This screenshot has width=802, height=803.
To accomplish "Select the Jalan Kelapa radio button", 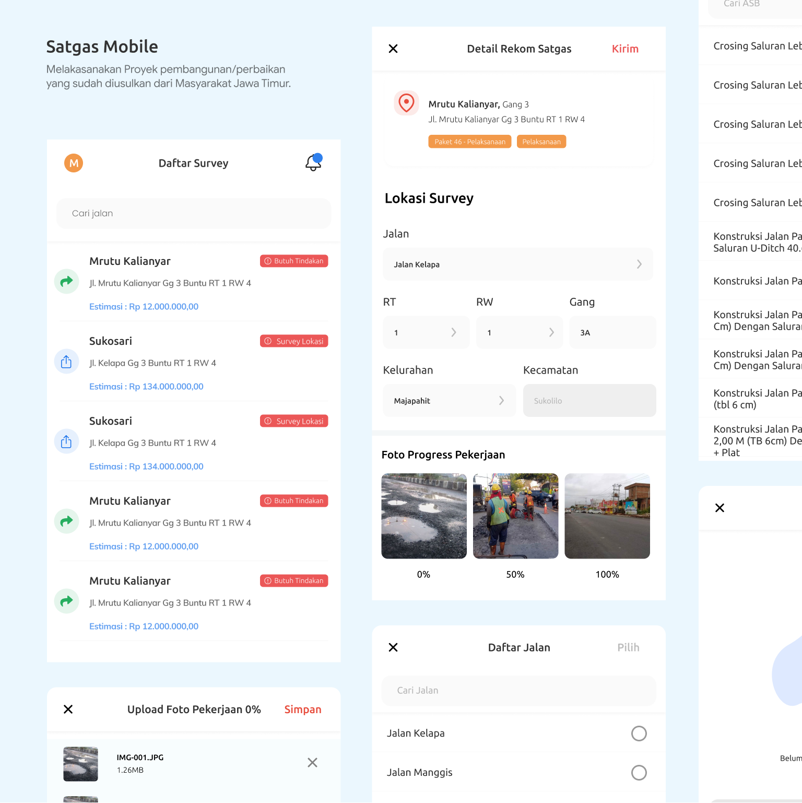I will pyautogui.click(x=639, y=734).
